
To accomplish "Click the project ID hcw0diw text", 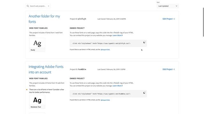I will coord(82,69).
